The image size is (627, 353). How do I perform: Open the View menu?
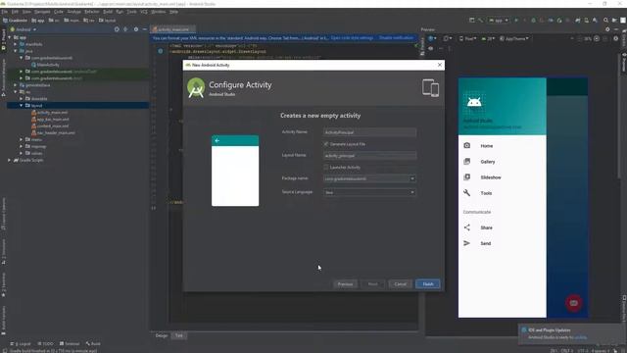tap(26, 12)
